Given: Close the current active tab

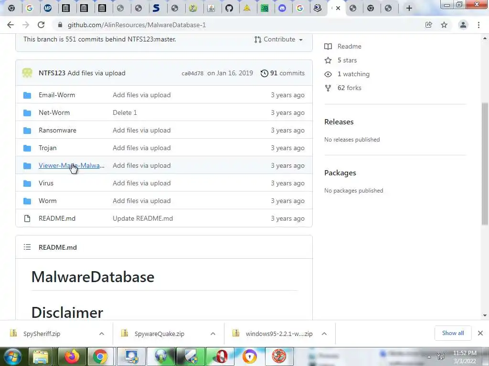Looking at the screenshot, I should click(338, 8).
